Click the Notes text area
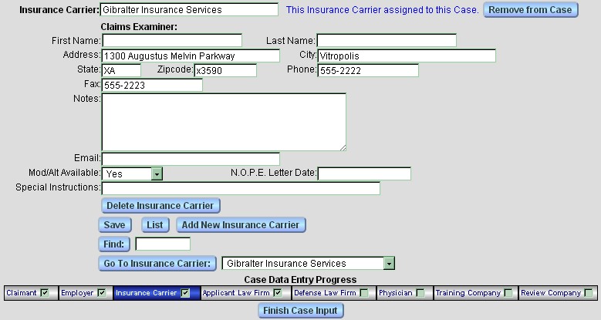 point(224,122)
